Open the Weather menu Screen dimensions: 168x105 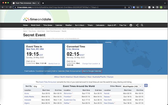69,25
